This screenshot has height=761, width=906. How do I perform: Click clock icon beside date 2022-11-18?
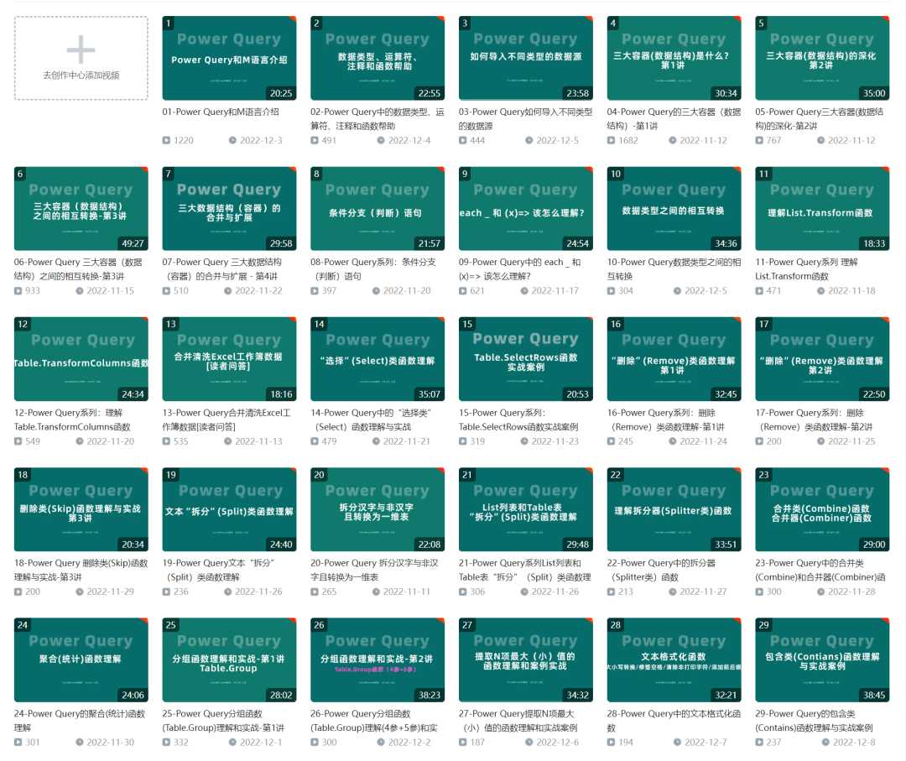[820, 290]
